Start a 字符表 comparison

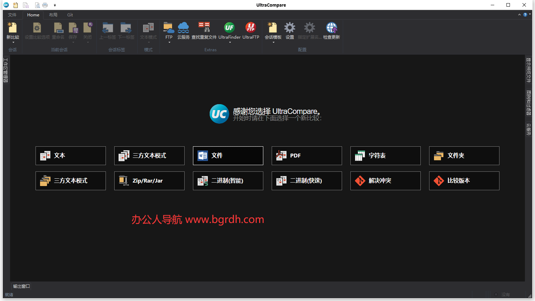[x=386, y=156]
